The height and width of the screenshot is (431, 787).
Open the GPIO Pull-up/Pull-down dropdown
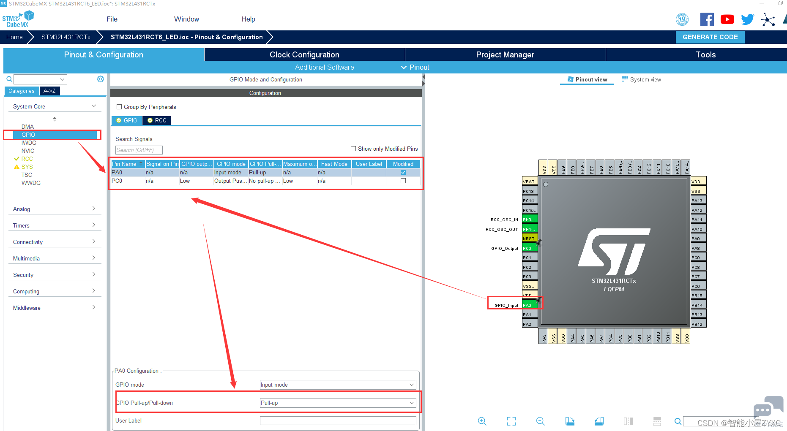point(338,403)
